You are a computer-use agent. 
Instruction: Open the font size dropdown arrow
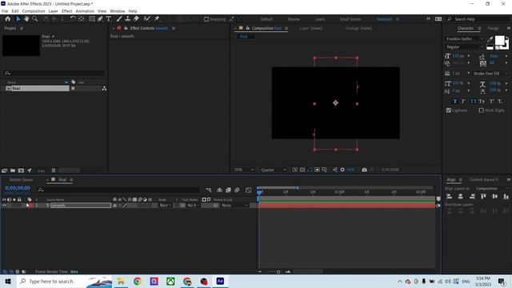469,56
